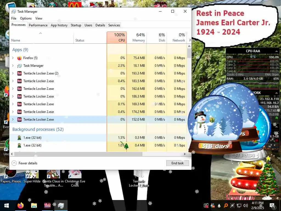The height and width of the screenshot is (211, 281).
Task: Click the vertical scrollbar thumb in process list
Action: [x=189, y=53]
